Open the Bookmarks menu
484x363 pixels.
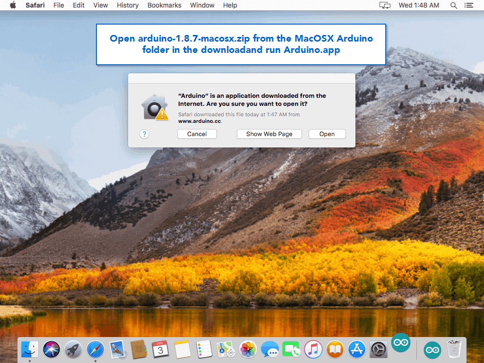(164, 5)
